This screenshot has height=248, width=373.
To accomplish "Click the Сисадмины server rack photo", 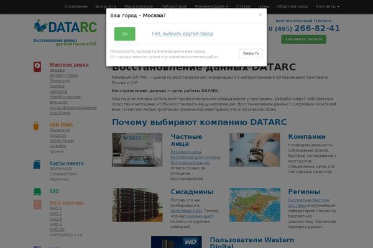I will coord(137,205).
